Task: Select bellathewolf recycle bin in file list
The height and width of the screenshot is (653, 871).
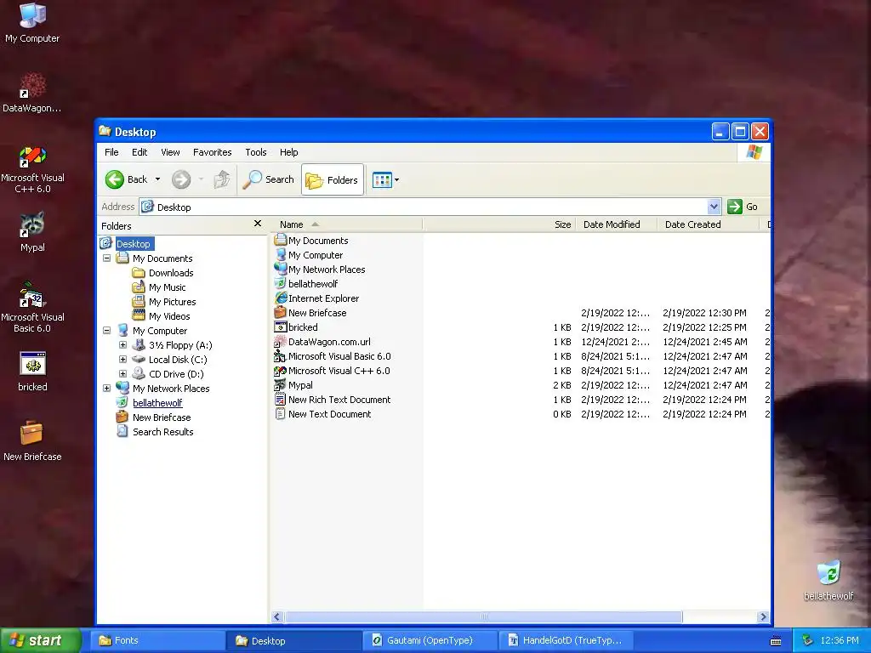Action: [306, 284]
